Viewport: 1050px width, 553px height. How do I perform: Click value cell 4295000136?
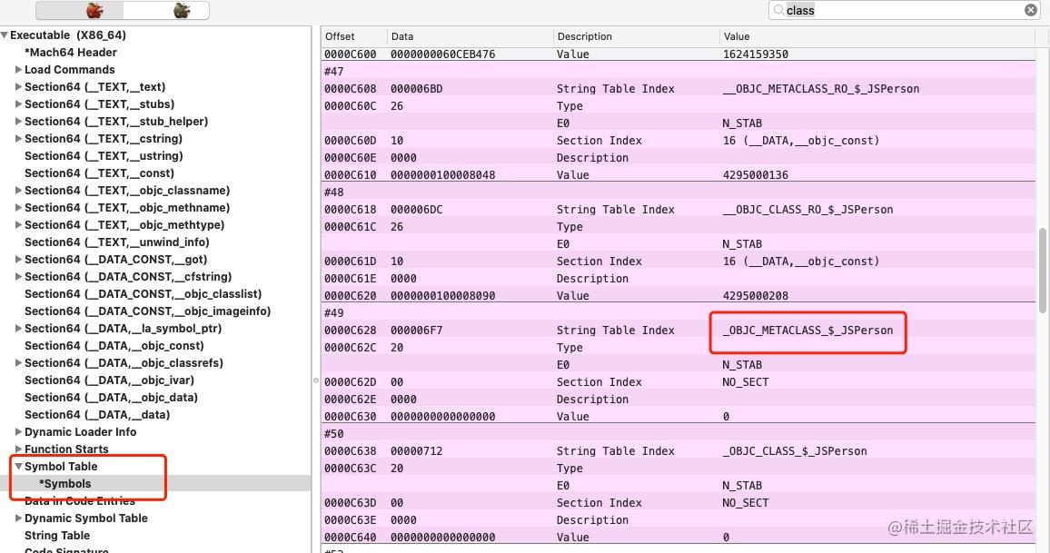pos(756,174)
